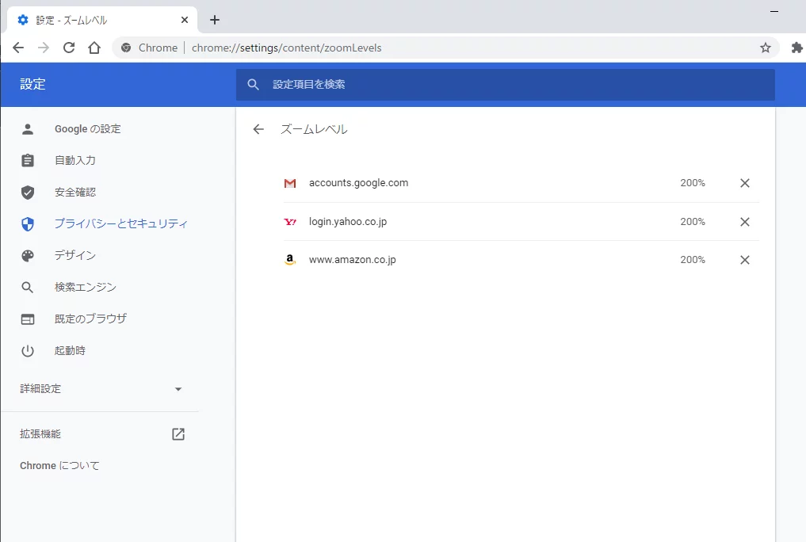Click the browser reload icon
This screenshot has height=542, width=806.
[x=69, y=48]
